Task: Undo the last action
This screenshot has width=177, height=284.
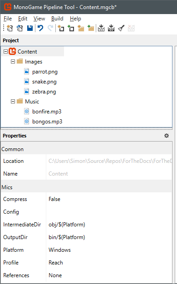Action: (40, 28)
